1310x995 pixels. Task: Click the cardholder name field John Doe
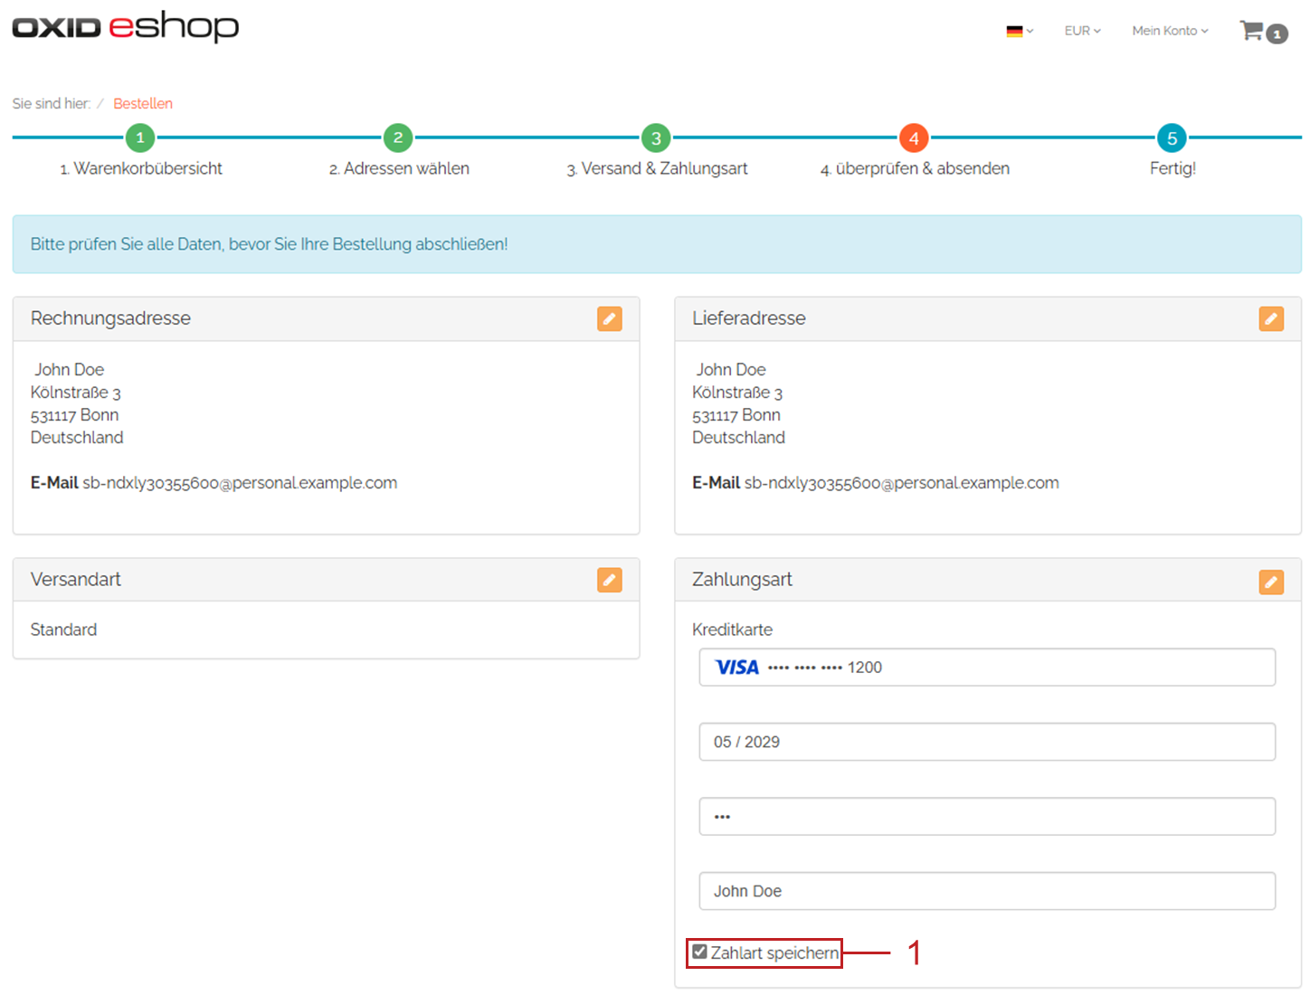point(986,891)
